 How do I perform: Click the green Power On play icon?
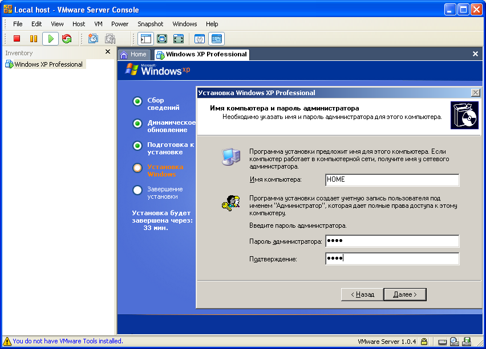(x=51, y=39)
